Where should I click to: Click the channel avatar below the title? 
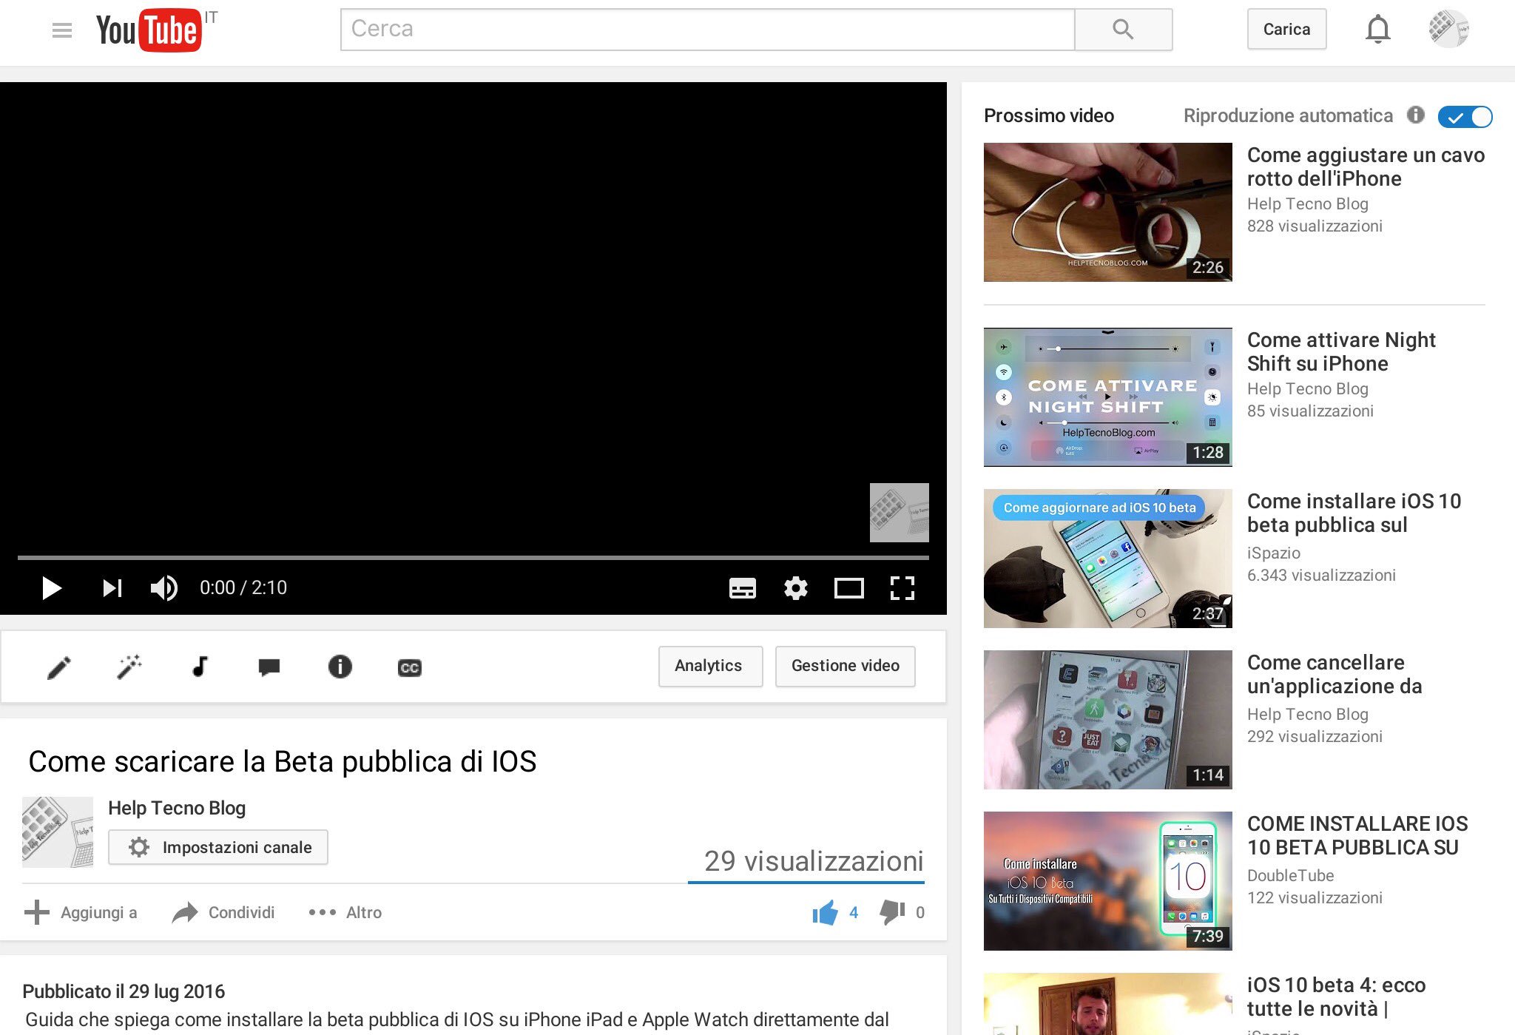point(58,832)
